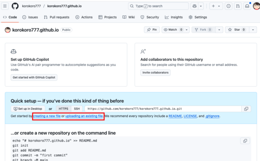Copy the clone URL to clipboard
The image size is (260, 161).
click(246, 109)
